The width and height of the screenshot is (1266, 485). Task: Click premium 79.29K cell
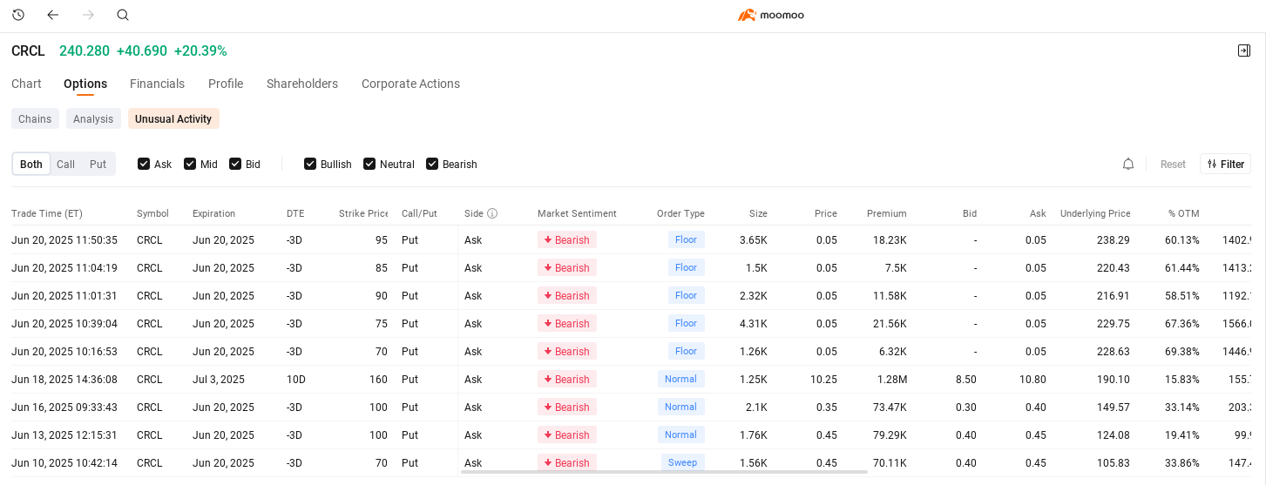[890, 434]
